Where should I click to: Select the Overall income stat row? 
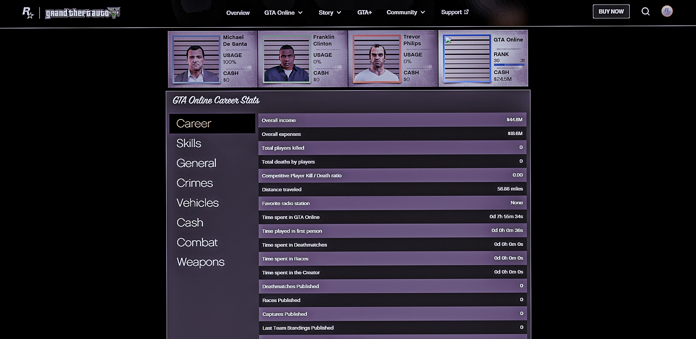pyautogui.click(x=392, y=120)
